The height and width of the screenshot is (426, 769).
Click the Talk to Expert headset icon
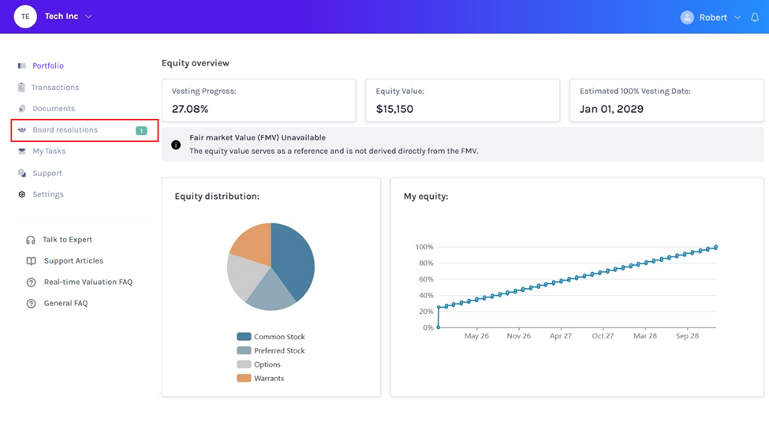[31, 240]
